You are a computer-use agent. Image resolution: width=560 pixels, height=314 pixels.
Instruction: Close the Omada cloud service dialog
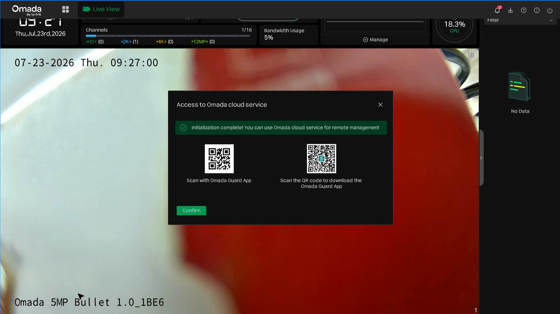click(x=380, y=105)
